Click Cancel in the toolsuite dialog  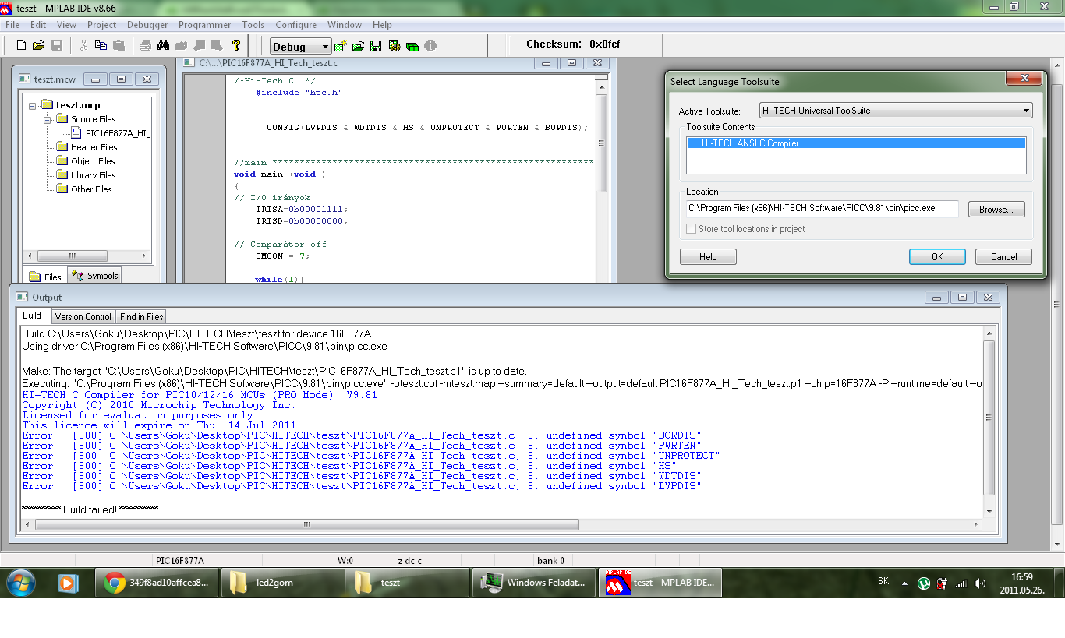[1003, 257]
